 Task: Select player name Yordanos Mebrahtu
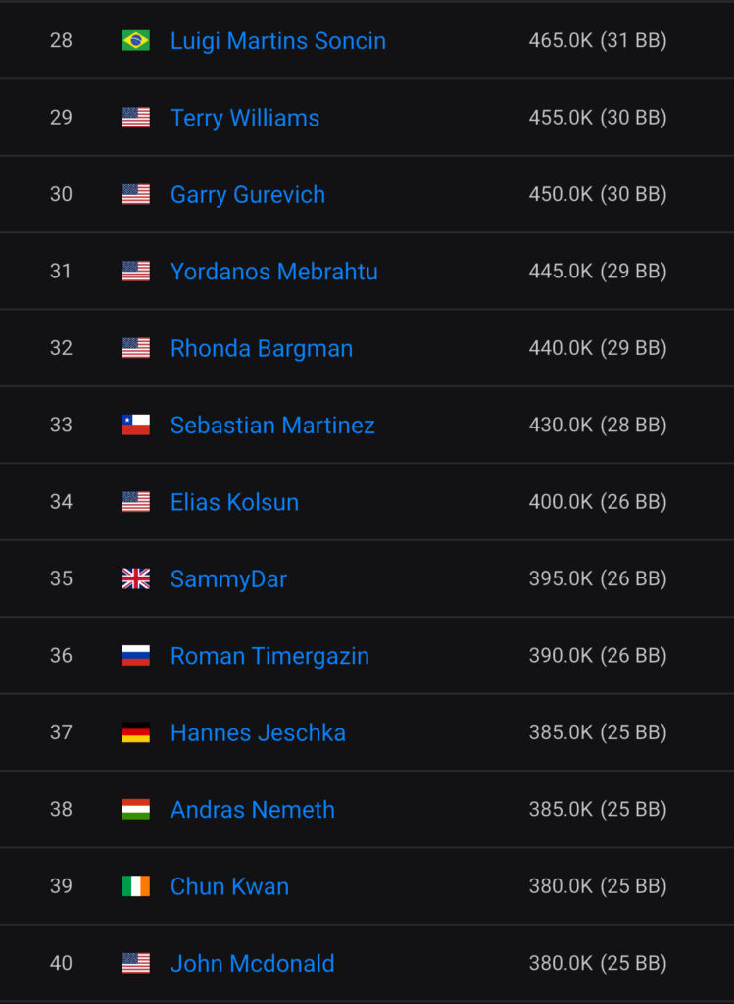click(x=274, y=272)
